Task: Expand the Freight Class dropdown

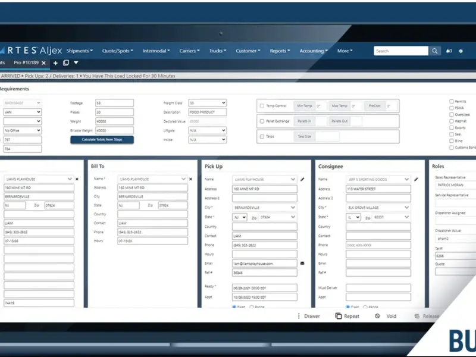Action: 207,103
